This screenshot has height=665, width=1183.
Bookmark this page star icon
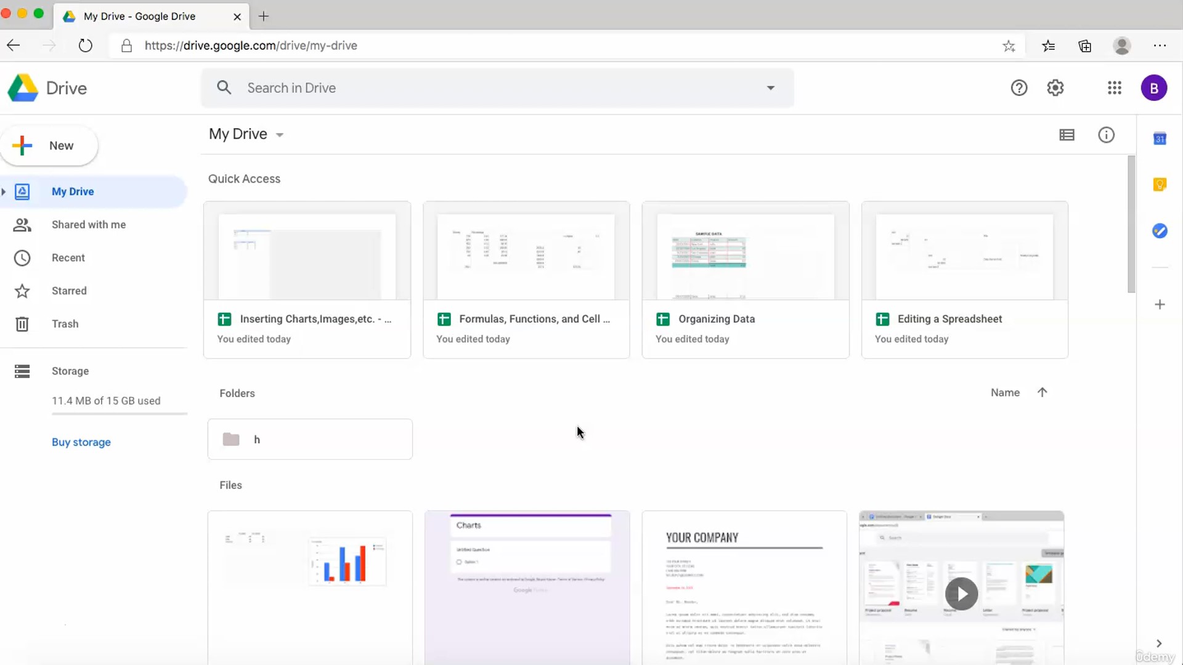click(x=1009, y=46)
